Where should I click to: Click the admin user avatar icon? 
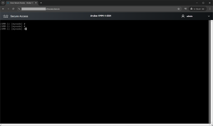pyautogui.click(x=183, y=16)
